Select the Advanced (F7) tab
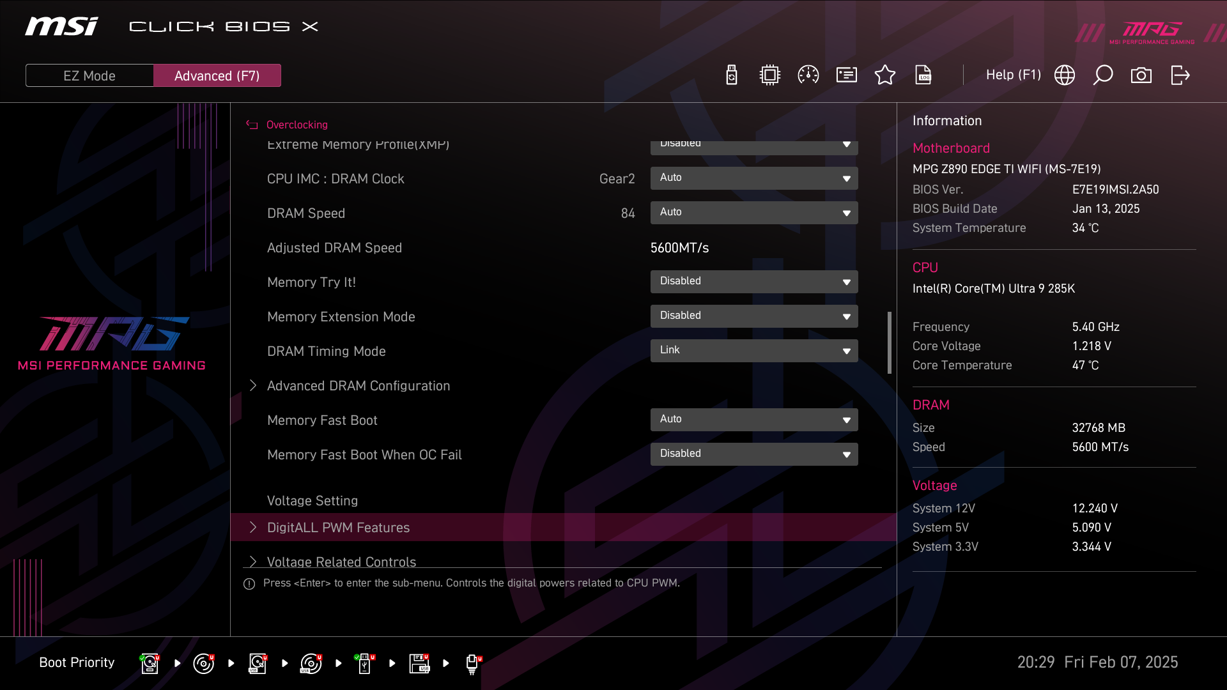Viewport: 1227px width, 690px height. point(217,75)
